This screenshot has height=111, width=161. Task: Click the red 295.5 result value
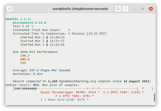tap(25, 59)
